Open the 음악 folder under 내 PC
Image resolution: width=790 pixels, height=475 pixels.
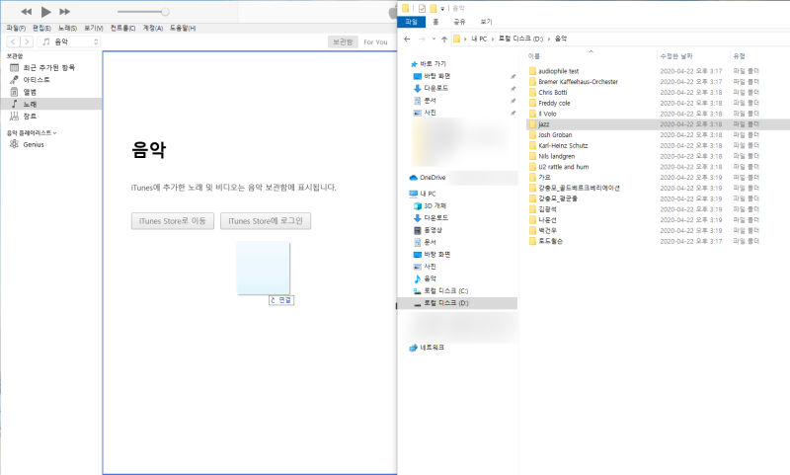point(430,278)
